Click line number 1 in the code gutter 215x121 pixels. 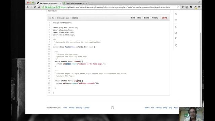coord(50,23)
